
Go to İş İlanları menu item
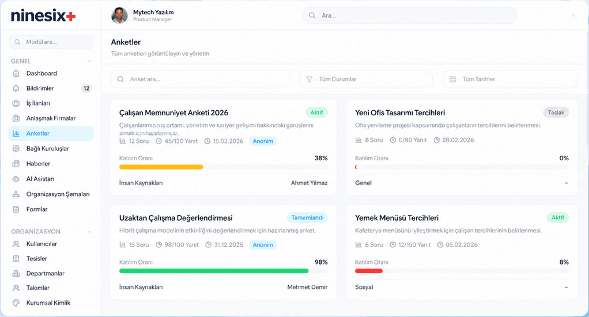click(x=51, y=103)
